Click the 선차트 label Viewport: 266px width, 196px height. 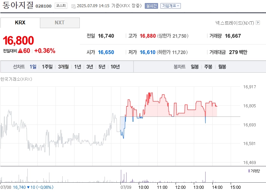point(19,67)
